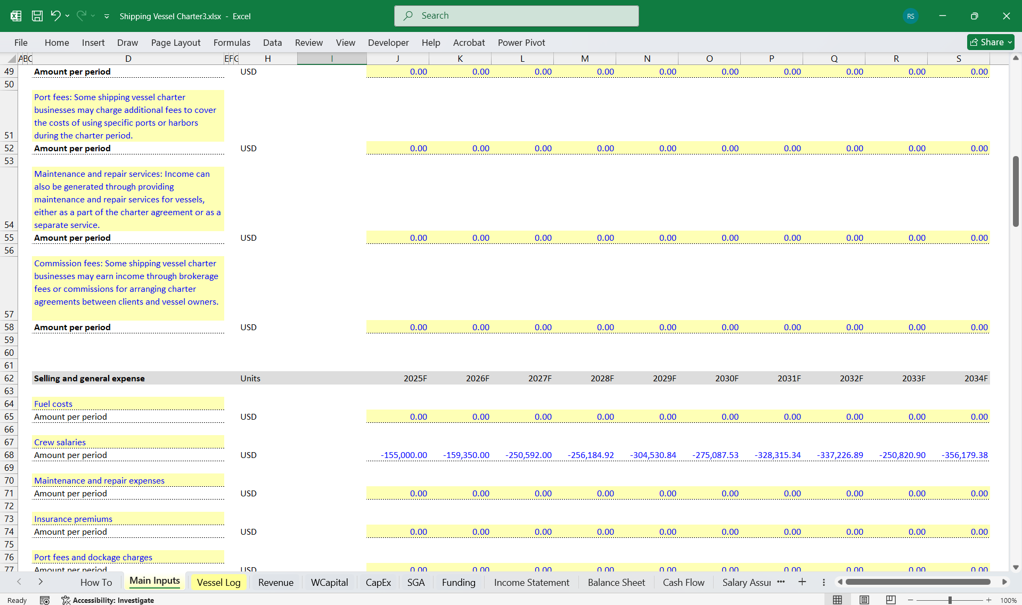Open the Data ribbon tab
1022x605 pixels.
(x=272, y=43)
